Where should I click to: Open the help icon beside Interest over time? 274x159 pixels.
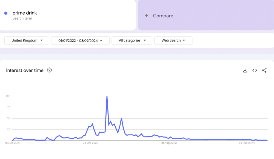coord(49,70)
